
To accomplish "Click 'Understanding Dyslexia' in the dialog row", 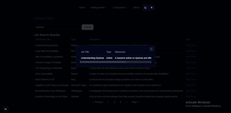I will pos(92,58).
